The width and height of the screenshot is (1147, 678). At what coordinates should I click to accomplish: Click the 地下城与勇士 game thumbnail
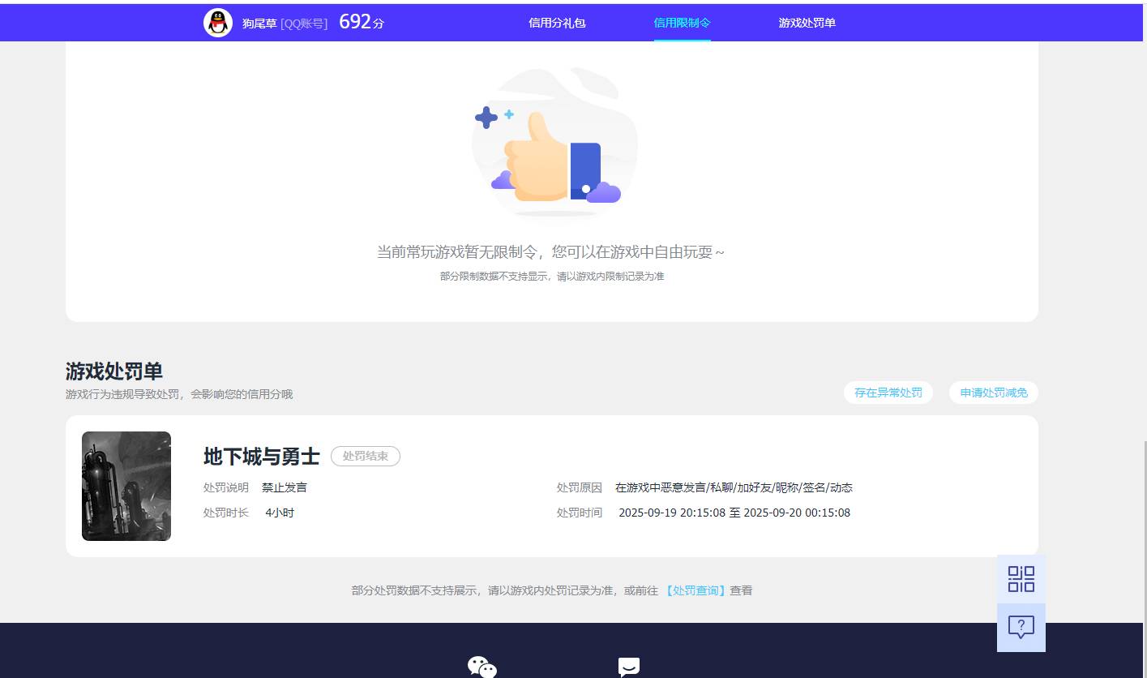[x=126, y=486]
